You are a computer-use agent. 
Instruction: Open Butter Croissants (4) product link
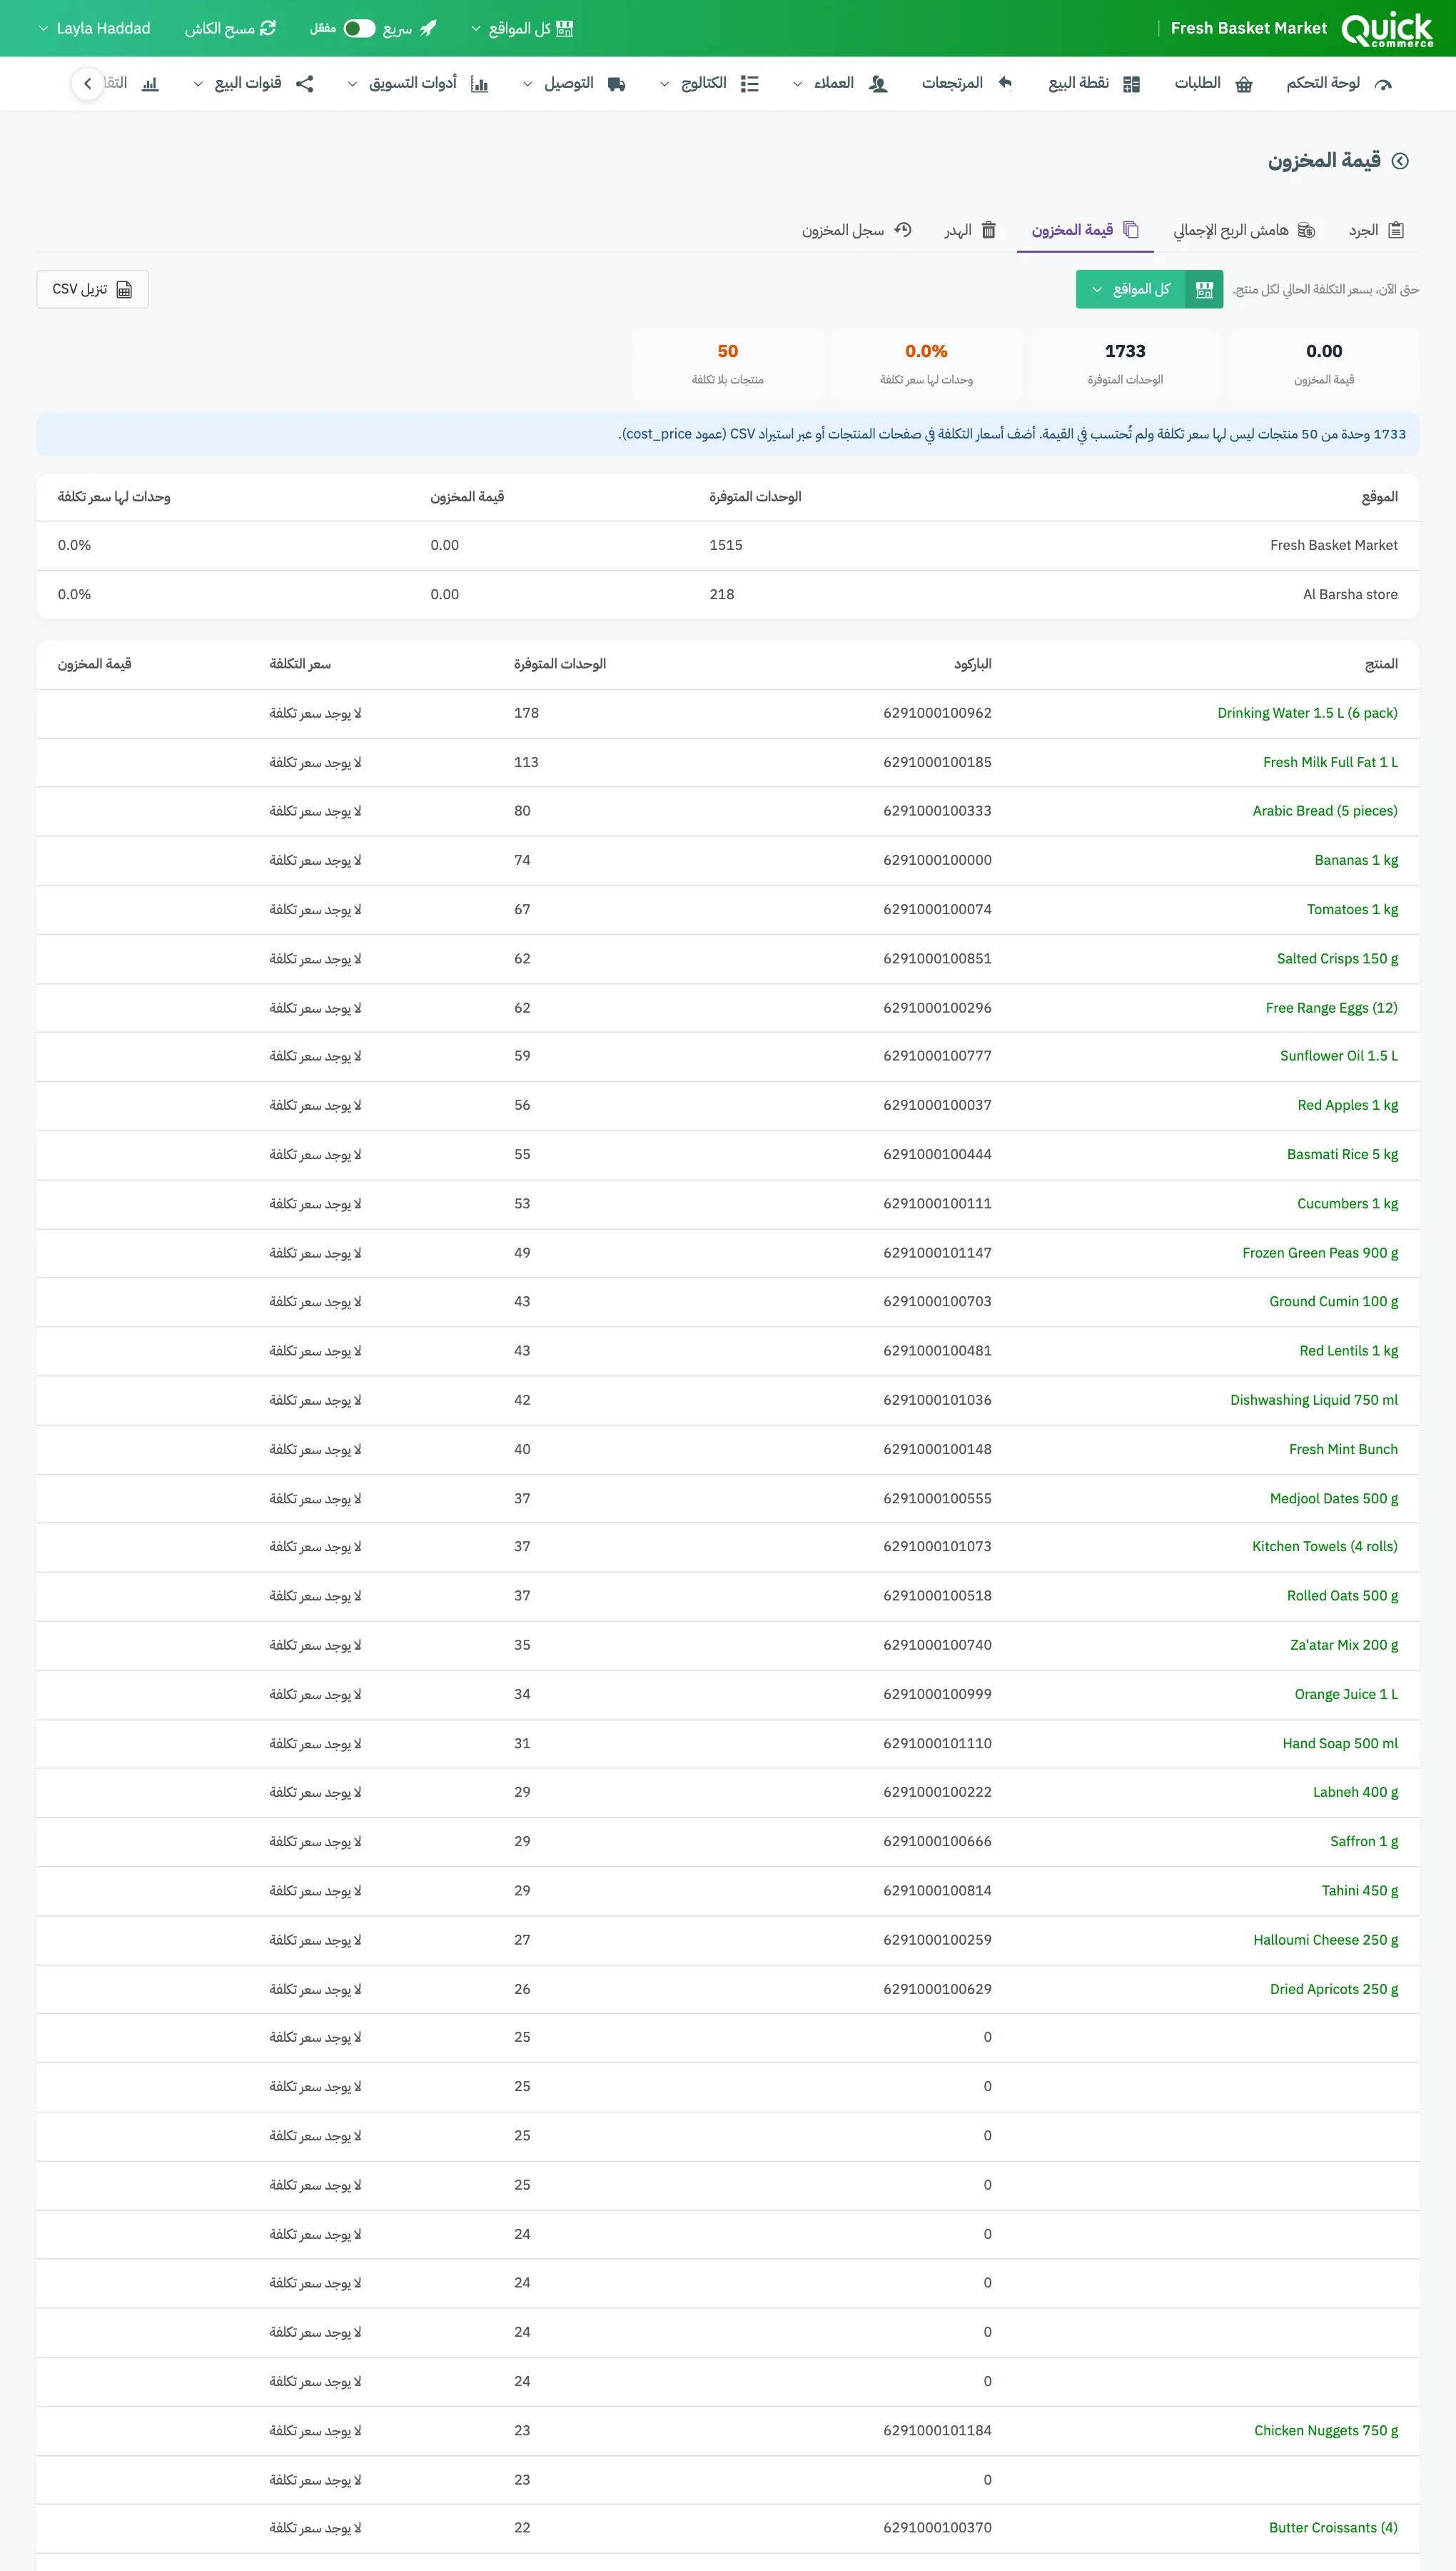(x=1333, y=2528)
